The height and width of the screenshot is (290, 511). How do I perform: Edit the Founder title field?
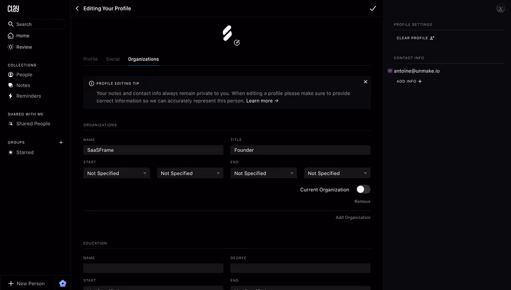pos(300,150)
